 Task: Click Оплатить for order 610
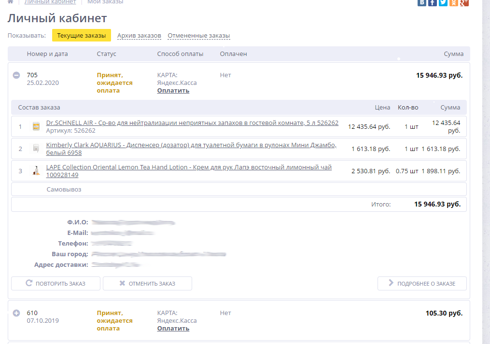point(173,329)
